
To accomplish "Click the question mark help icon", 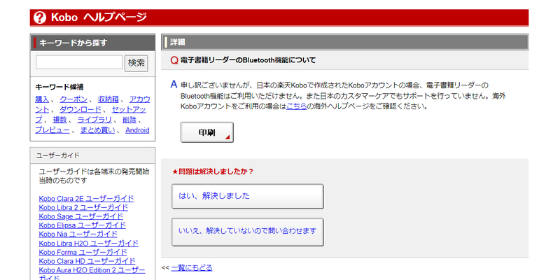I will pyautogui.click(x=40, y=17).
